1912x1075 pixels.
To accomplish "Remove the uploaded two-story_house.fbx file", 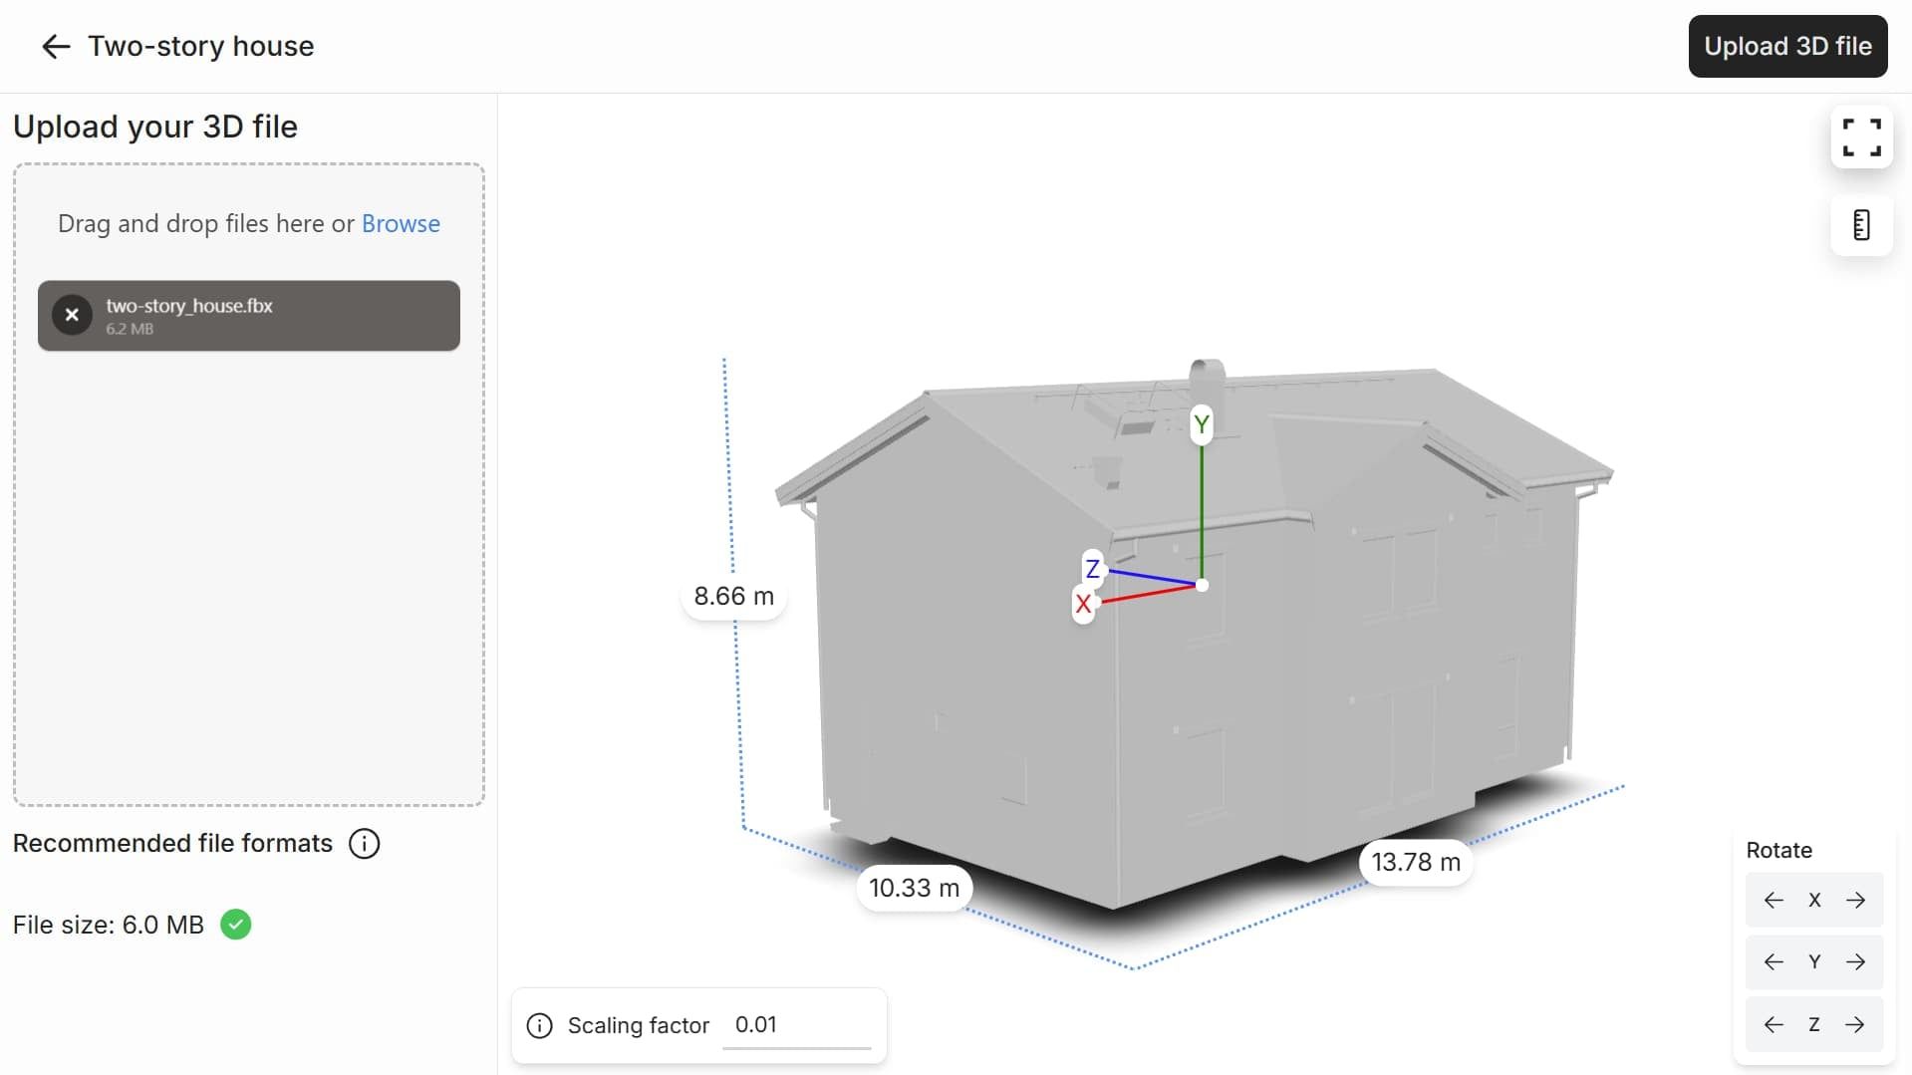I will tap(72, 315).
